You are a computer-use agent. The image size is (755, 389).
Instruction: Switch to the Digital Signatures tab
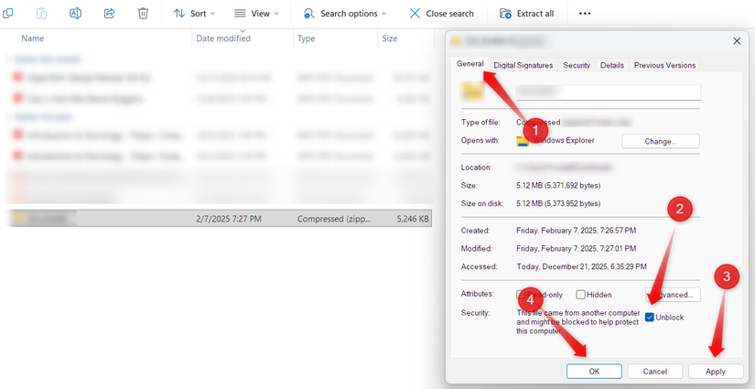click(523, 65)
